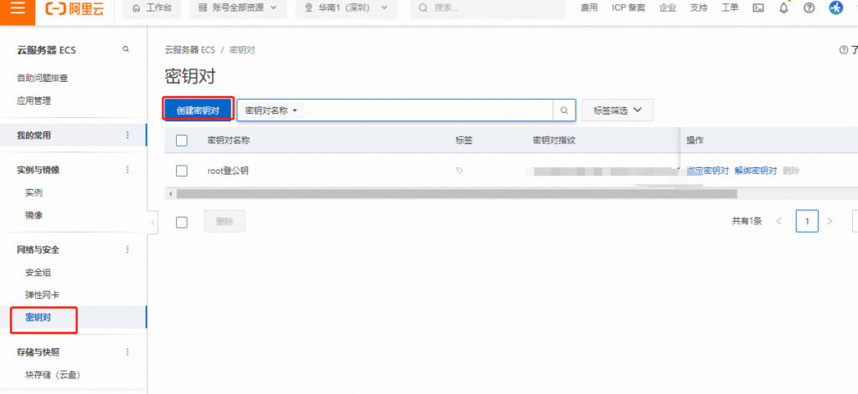
Task: Check the bottom checkbox beside 删除 button
Action: point(182,222)
